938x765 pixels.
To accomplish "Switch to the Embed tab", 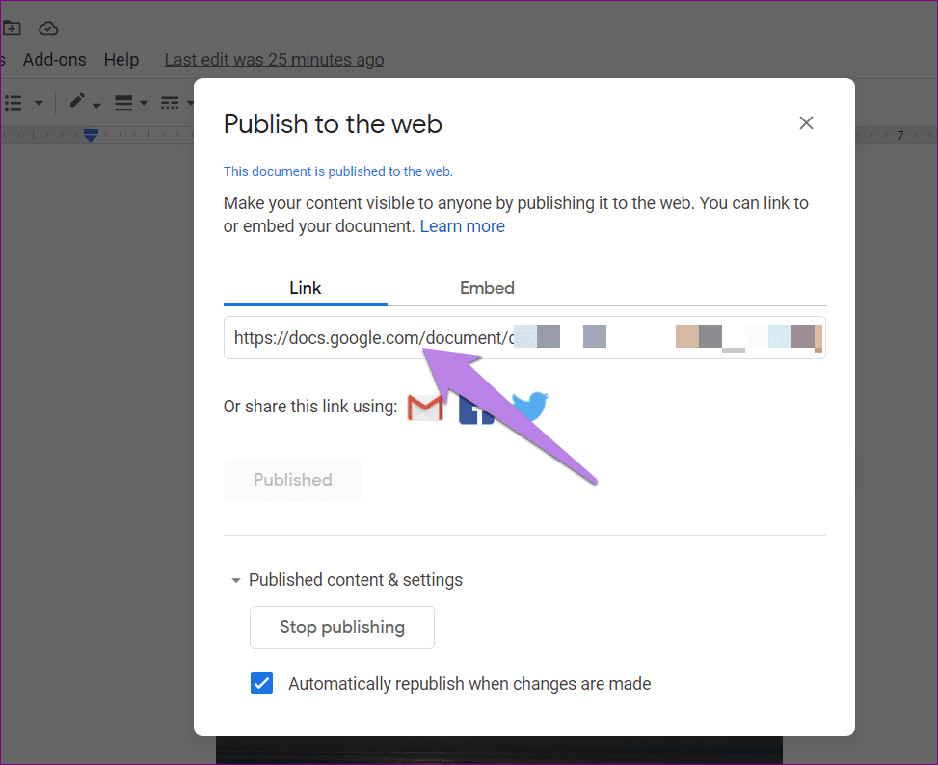I will pyautogui.click(x=487, y=288).
